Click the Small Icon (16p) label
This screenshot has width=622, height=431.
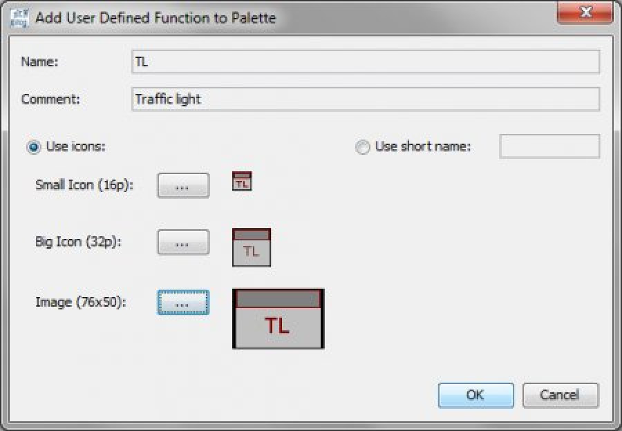click(84, 185)
